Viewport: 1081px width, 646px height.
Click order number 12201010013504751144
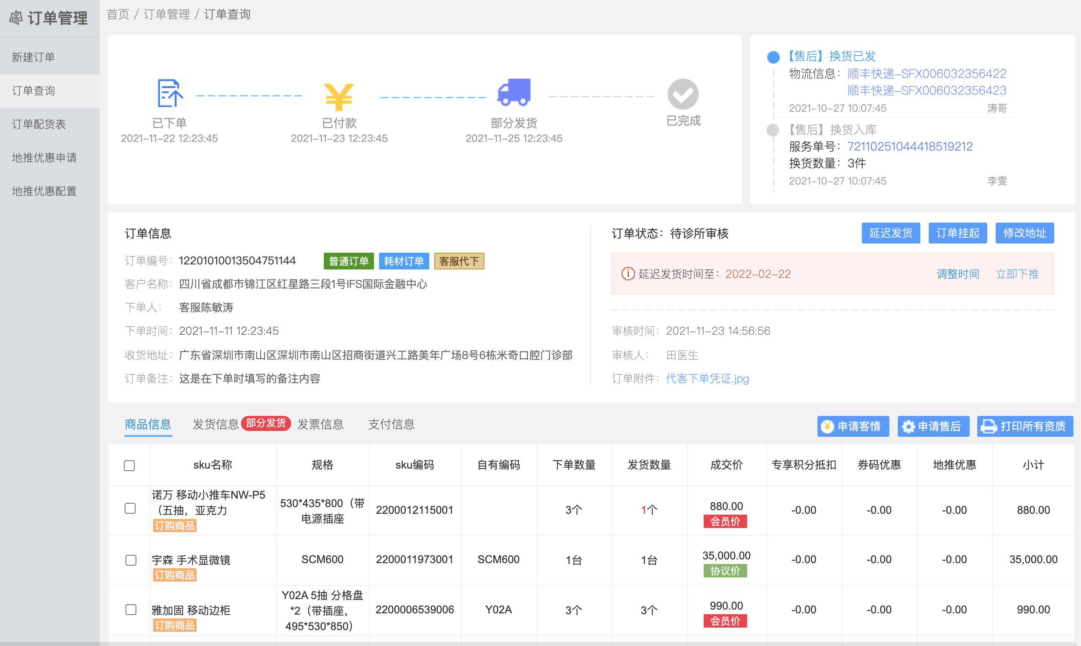click(238, 261)
